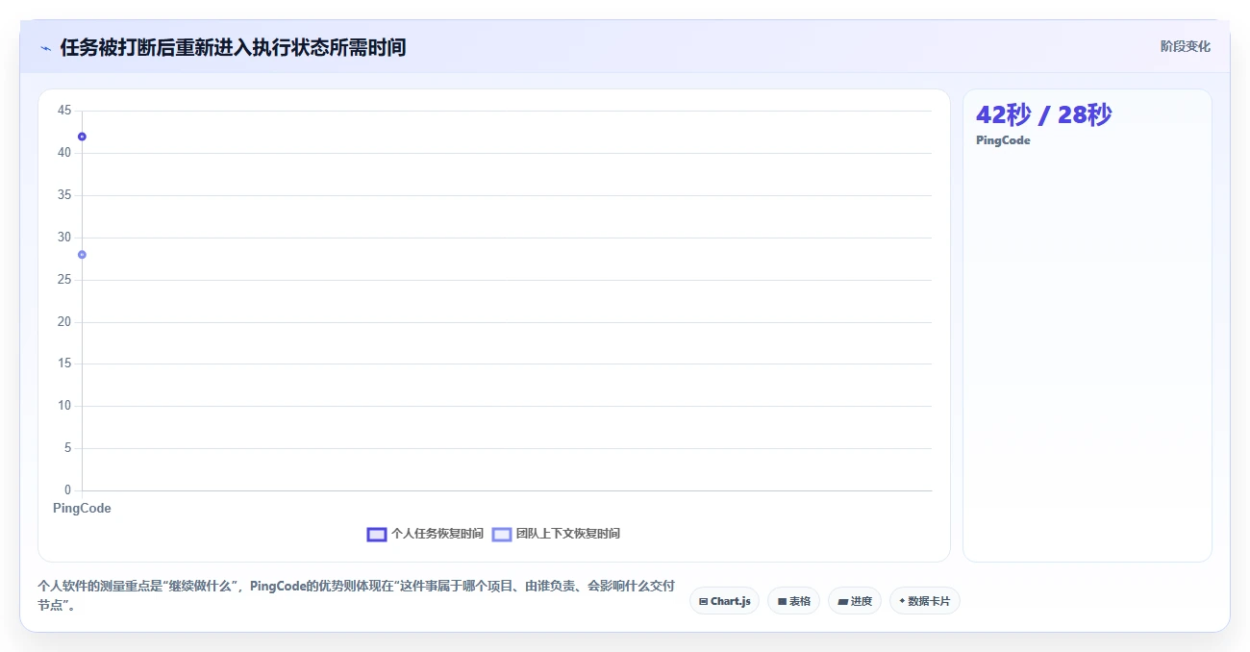
Task: Click the 42秒 / 28秒 value
Action: 1044,114
